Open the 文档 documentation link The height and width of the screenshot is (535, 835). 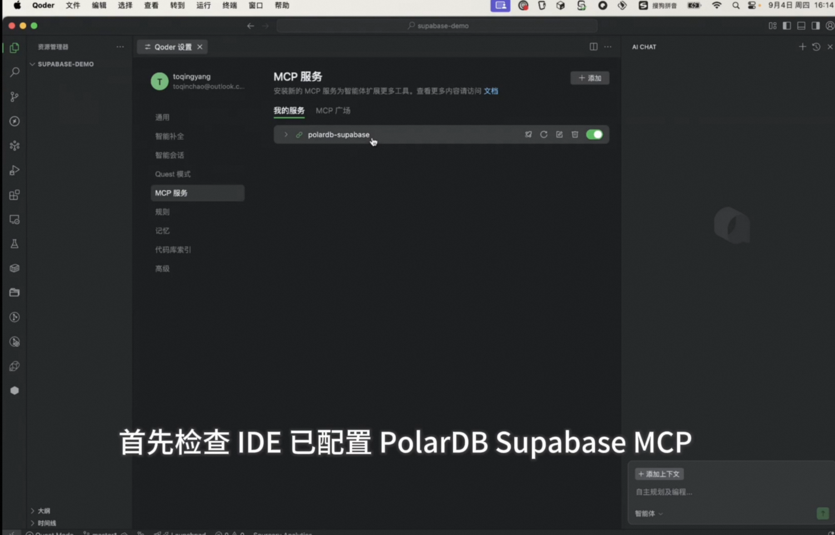[491, 91]
